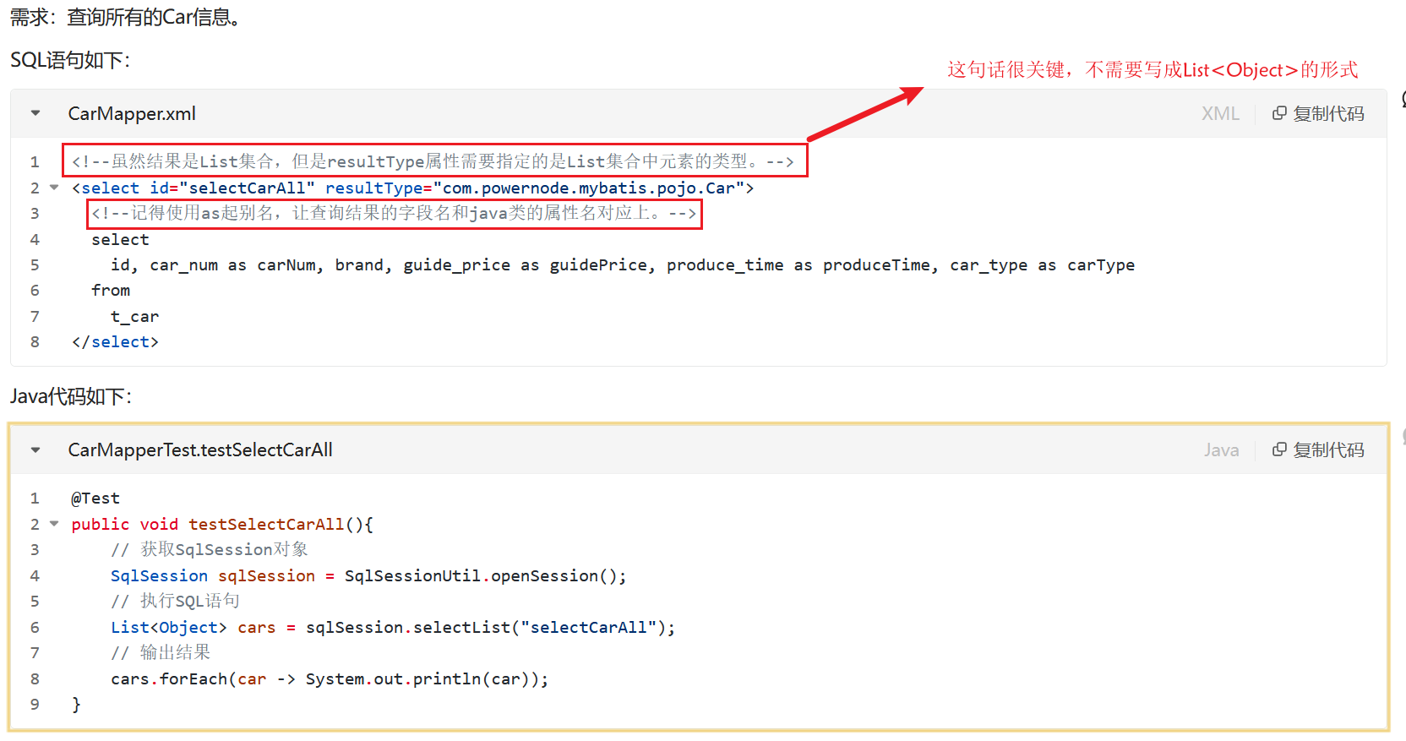
Task: Click the heading 需求：查询所有的Car信息
Action: point(128,17)
